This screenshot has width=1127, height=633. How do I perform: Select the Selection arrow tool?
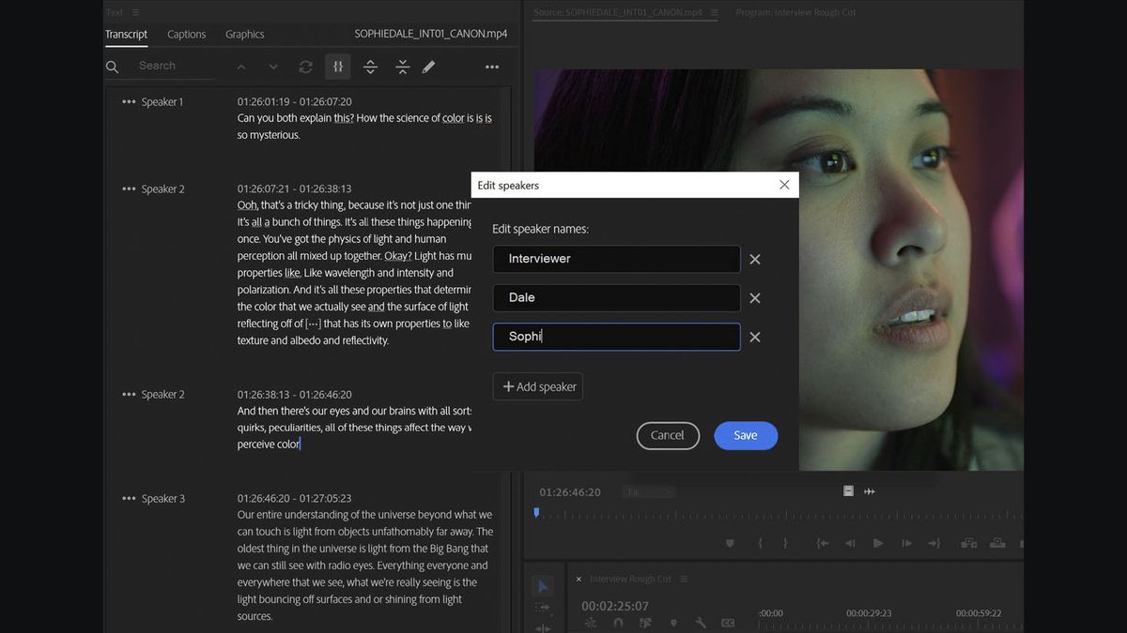[542, 586]
